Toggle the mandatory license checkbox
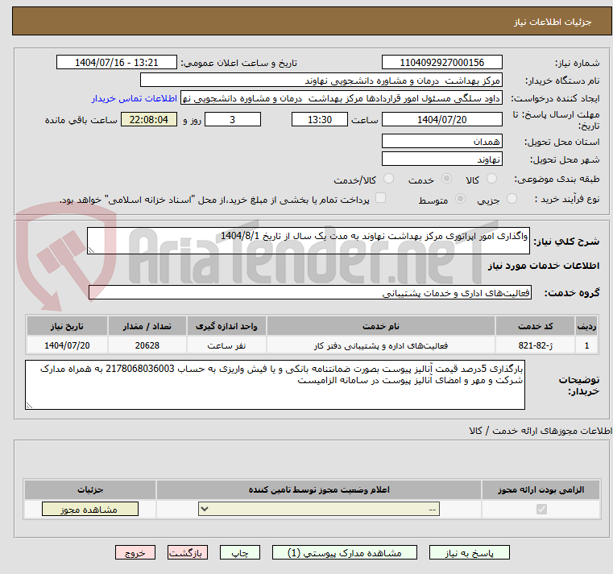The image size is (613, 574). (541, 509)
